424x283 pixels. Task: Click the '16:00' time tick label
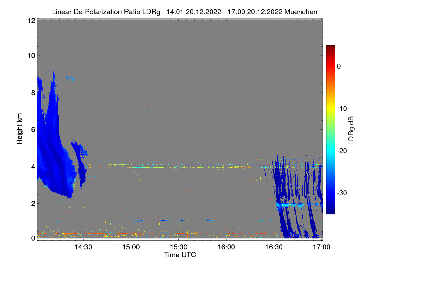point(226,247)
